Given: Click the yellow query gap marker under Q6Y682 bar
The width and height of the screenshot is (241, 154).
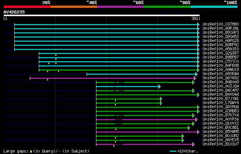Looking at the screenshot, I should click(x=48, y=80).
